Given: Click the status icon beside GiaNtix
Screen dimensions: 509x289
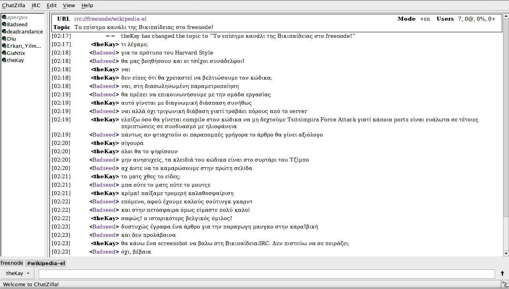Looking at the screenshot, I should pos(4,53).
